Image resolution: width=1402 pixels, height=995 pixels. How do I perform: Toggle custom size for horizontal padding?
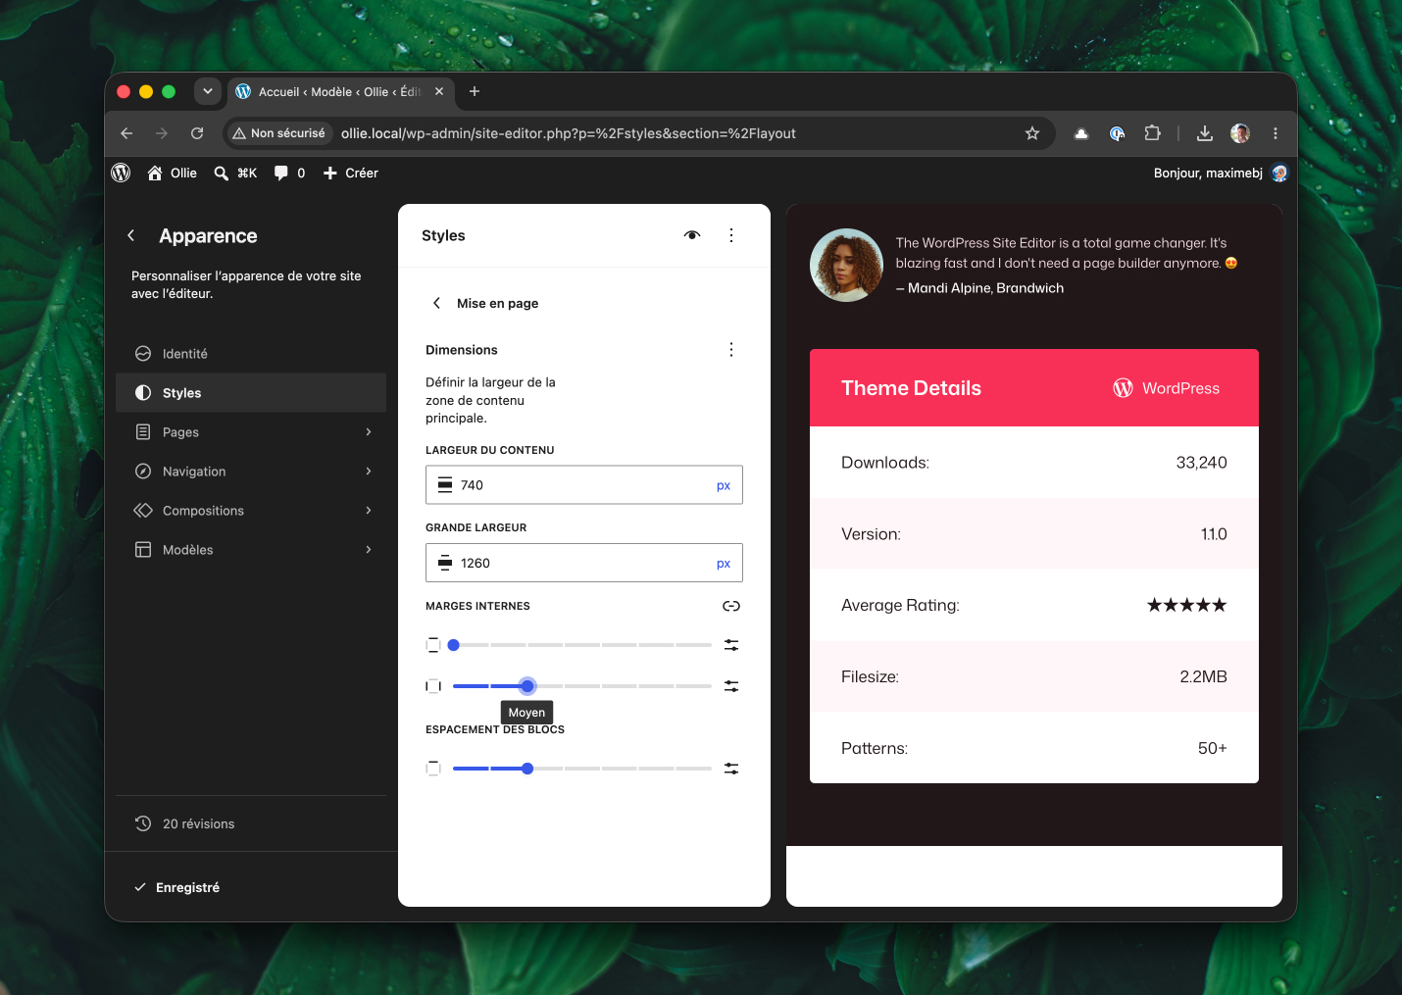(x=731, y=686)
